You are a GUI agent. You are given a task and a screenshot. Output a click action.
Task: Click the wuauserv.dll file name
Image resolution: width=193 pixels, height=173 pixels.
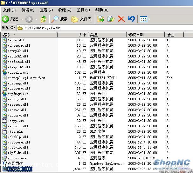19,89
